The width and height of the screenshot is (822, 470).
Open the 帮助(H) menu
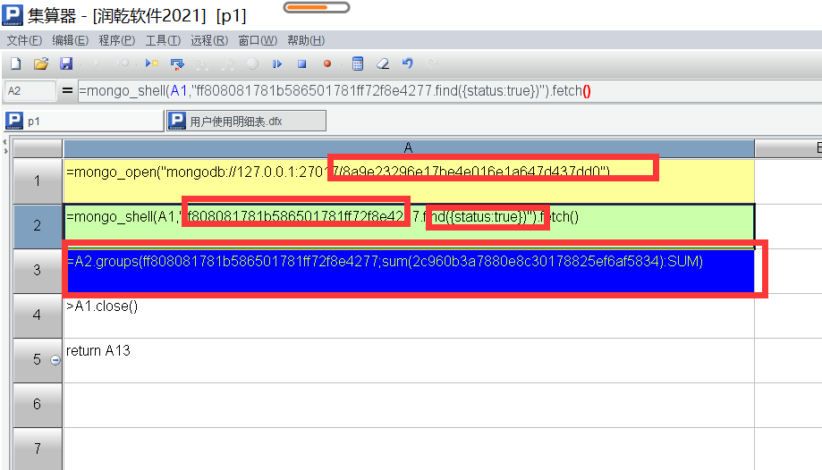pyautogui.click(x=306, y=40)
